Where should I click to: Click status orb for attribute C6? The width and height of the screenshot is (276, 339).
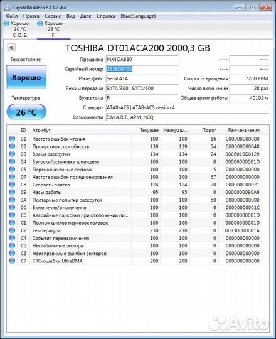(x=12, y=253)
